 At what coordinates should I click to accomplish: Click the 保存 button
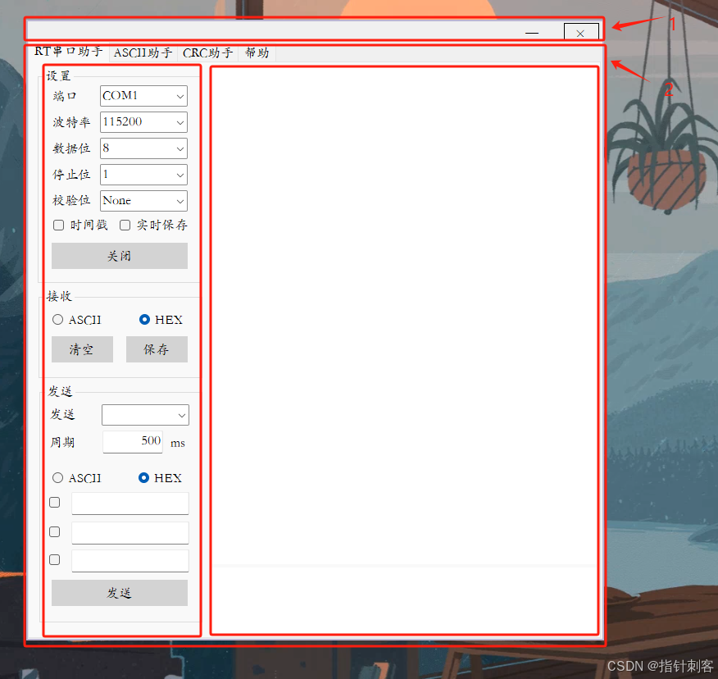click(x=157, y=349)
